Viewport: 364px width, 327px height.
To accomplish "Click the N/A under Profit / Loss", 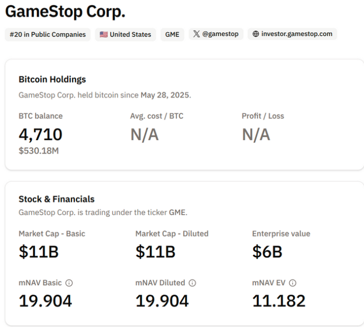I will (256, 134).
